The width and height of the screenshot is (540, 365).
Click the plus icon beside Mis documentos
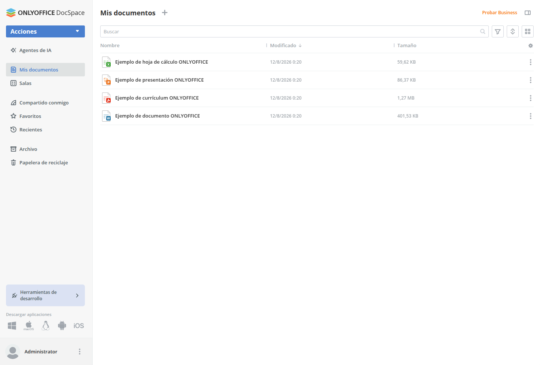click(165, 13)
